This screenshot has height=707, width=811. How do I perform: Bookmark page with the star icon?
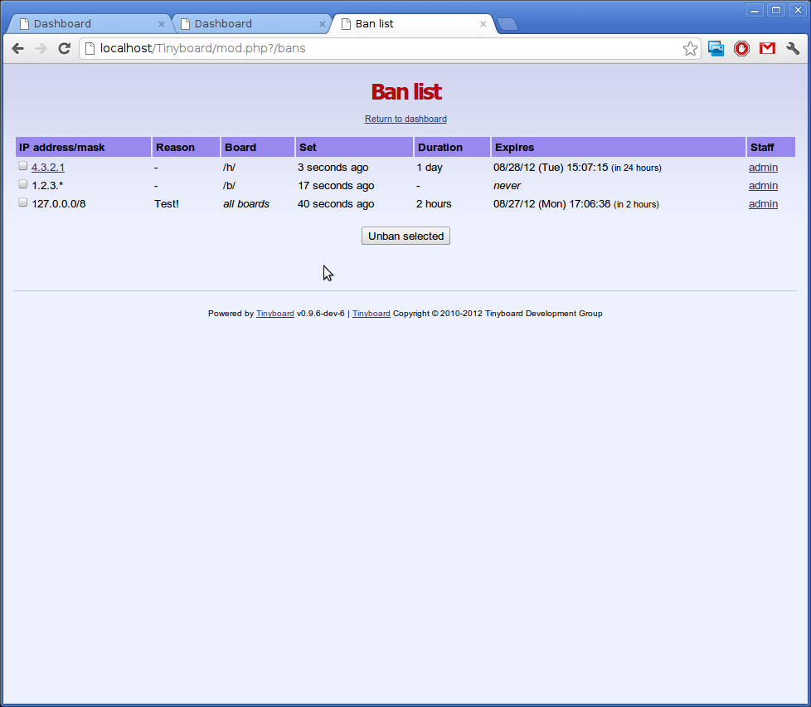[x=690, y=49]
